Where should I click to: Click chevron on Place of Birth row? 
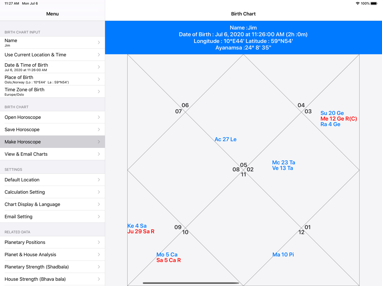coord(99,79)
